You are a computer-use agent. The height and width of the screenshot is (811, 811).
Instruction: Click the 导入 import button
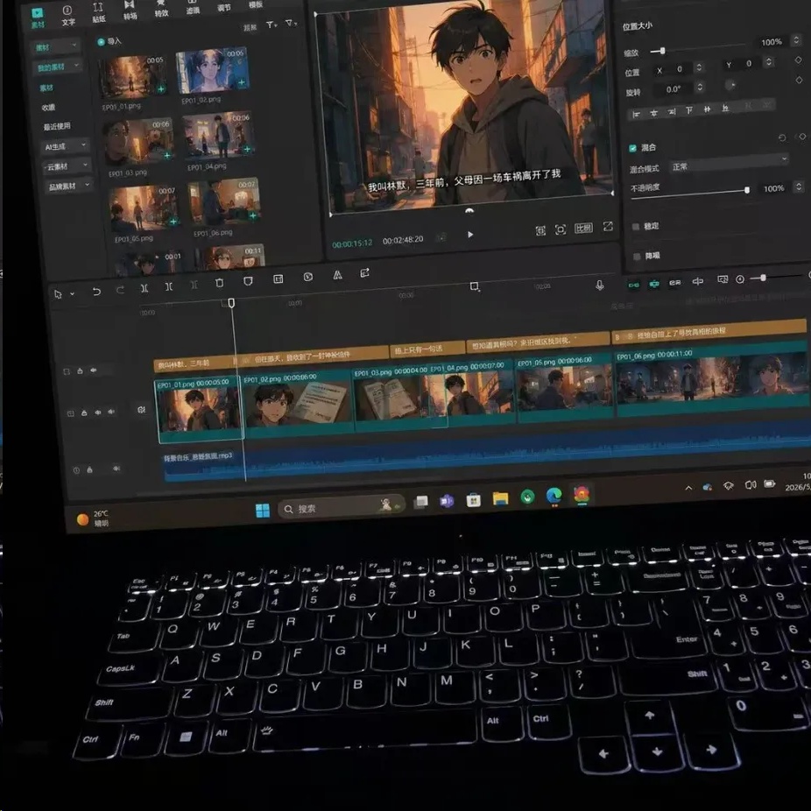[x=109, y=41]
